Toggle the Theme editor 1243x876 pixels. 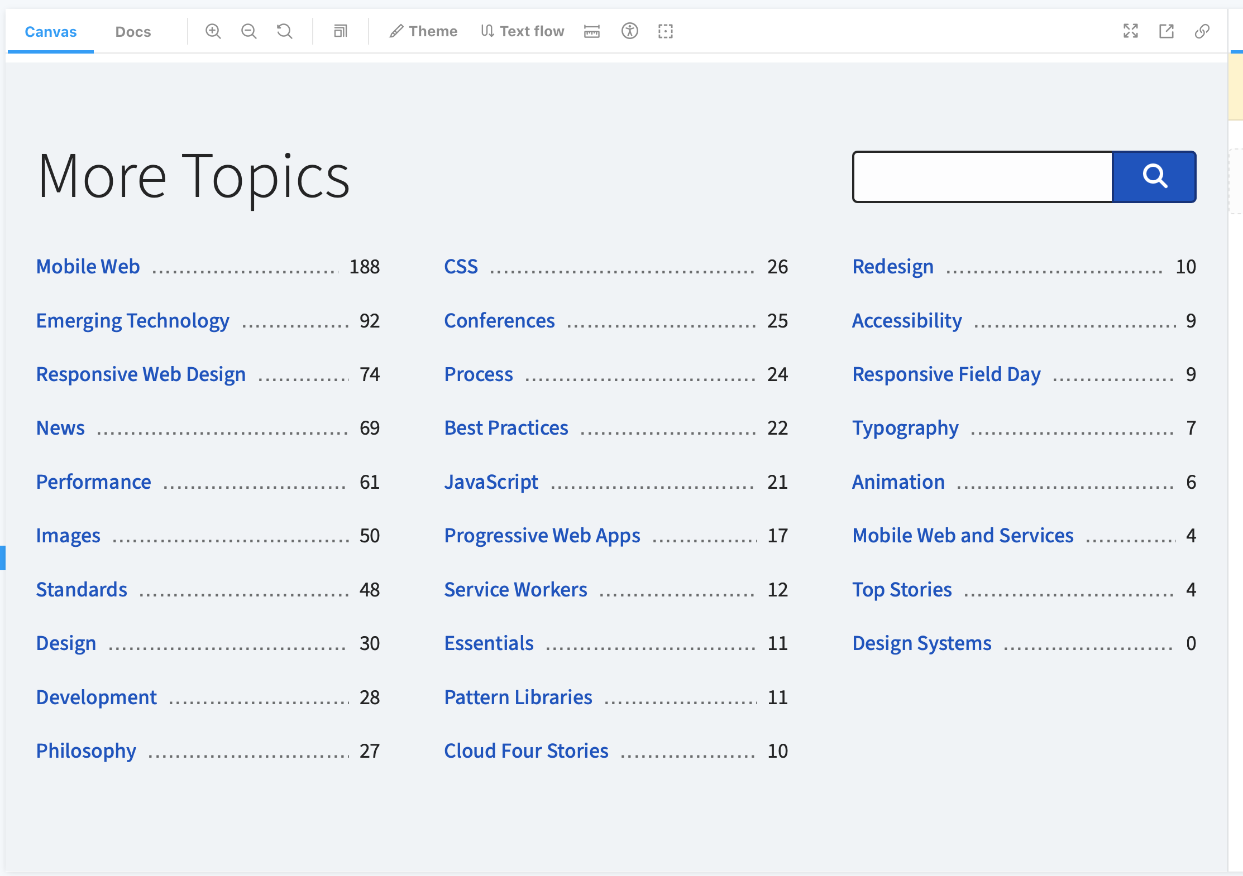coord(423,31)
